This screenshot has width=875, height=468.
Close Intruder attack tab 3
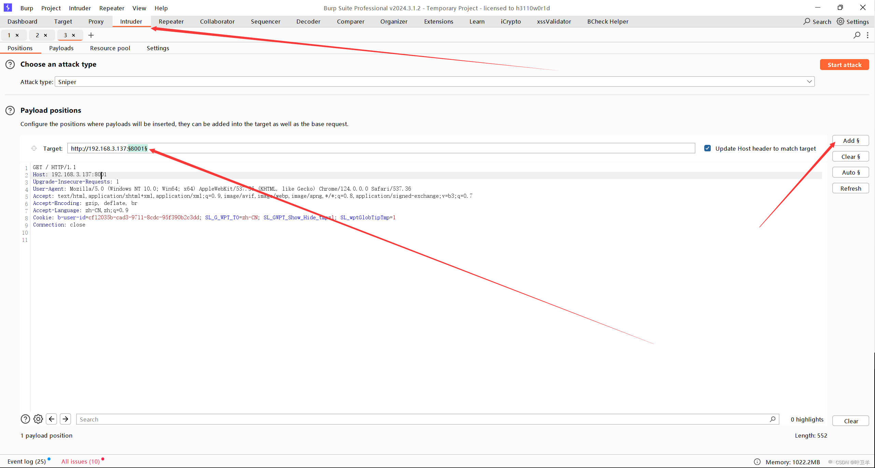click(x=73, y=35)
